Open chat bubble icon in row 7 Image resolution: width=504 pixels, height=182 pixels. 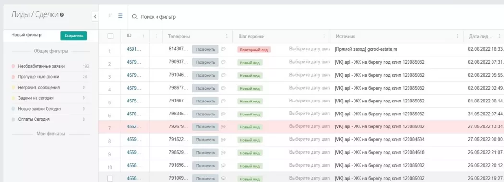(223, 127)
